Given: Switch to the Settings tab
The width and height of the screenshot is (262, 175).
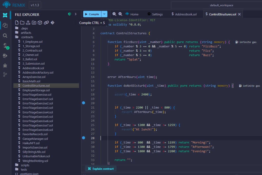Looking at the screenshot, I should pos(155,14).
